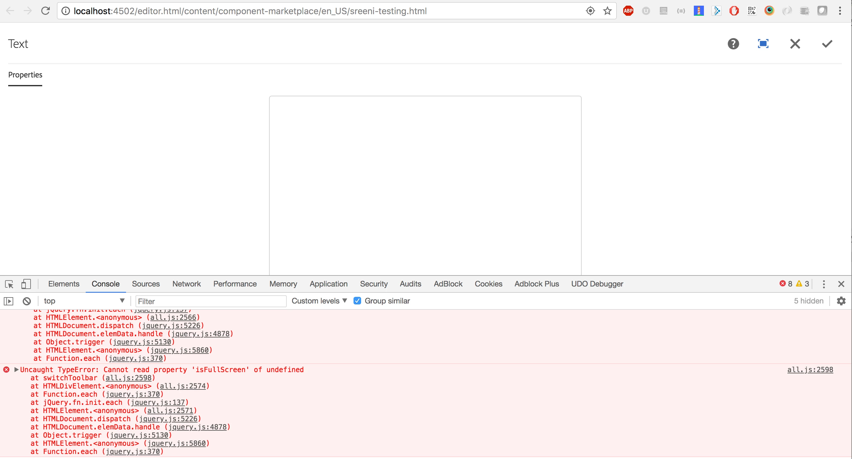
Task: Open the red stop-hand extension icon
Action: pyautogui.click(x=734, y=11)
